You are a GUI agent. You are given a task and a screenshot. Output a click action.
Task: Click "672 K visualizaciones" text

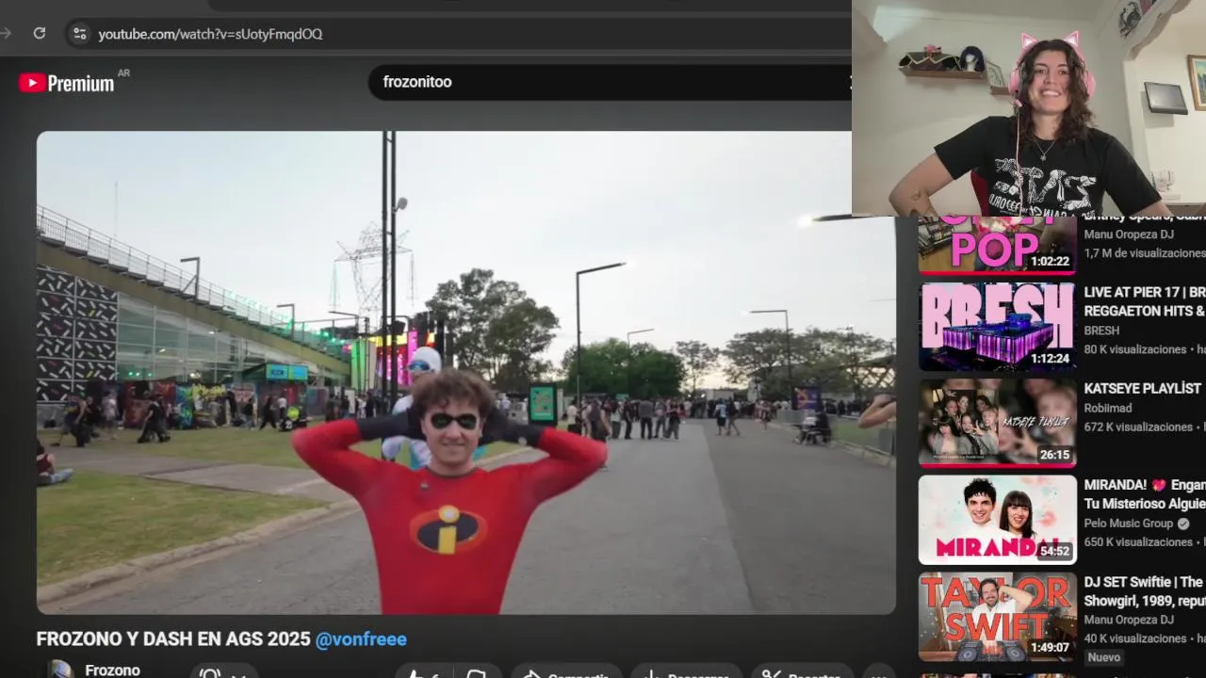click(x=1138, y=427)
